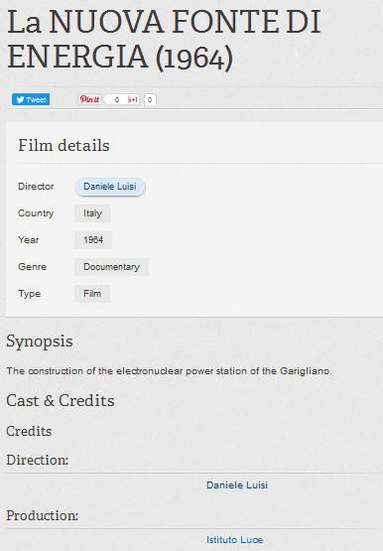
Task: Click the Documentary genre tag
Action: pyautogui.click(x=112, y=267)
